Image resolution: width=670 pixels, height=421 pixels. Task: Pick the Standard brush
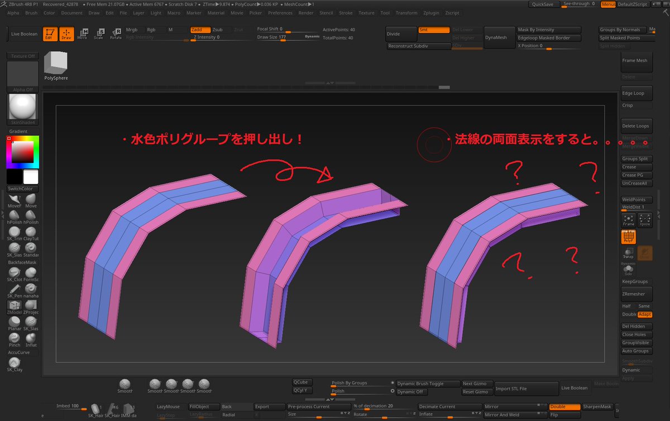[31, 250]
